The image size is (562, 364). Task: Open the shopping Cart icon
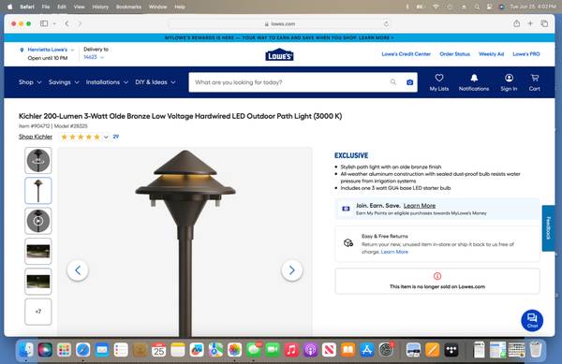pos(535,78)
